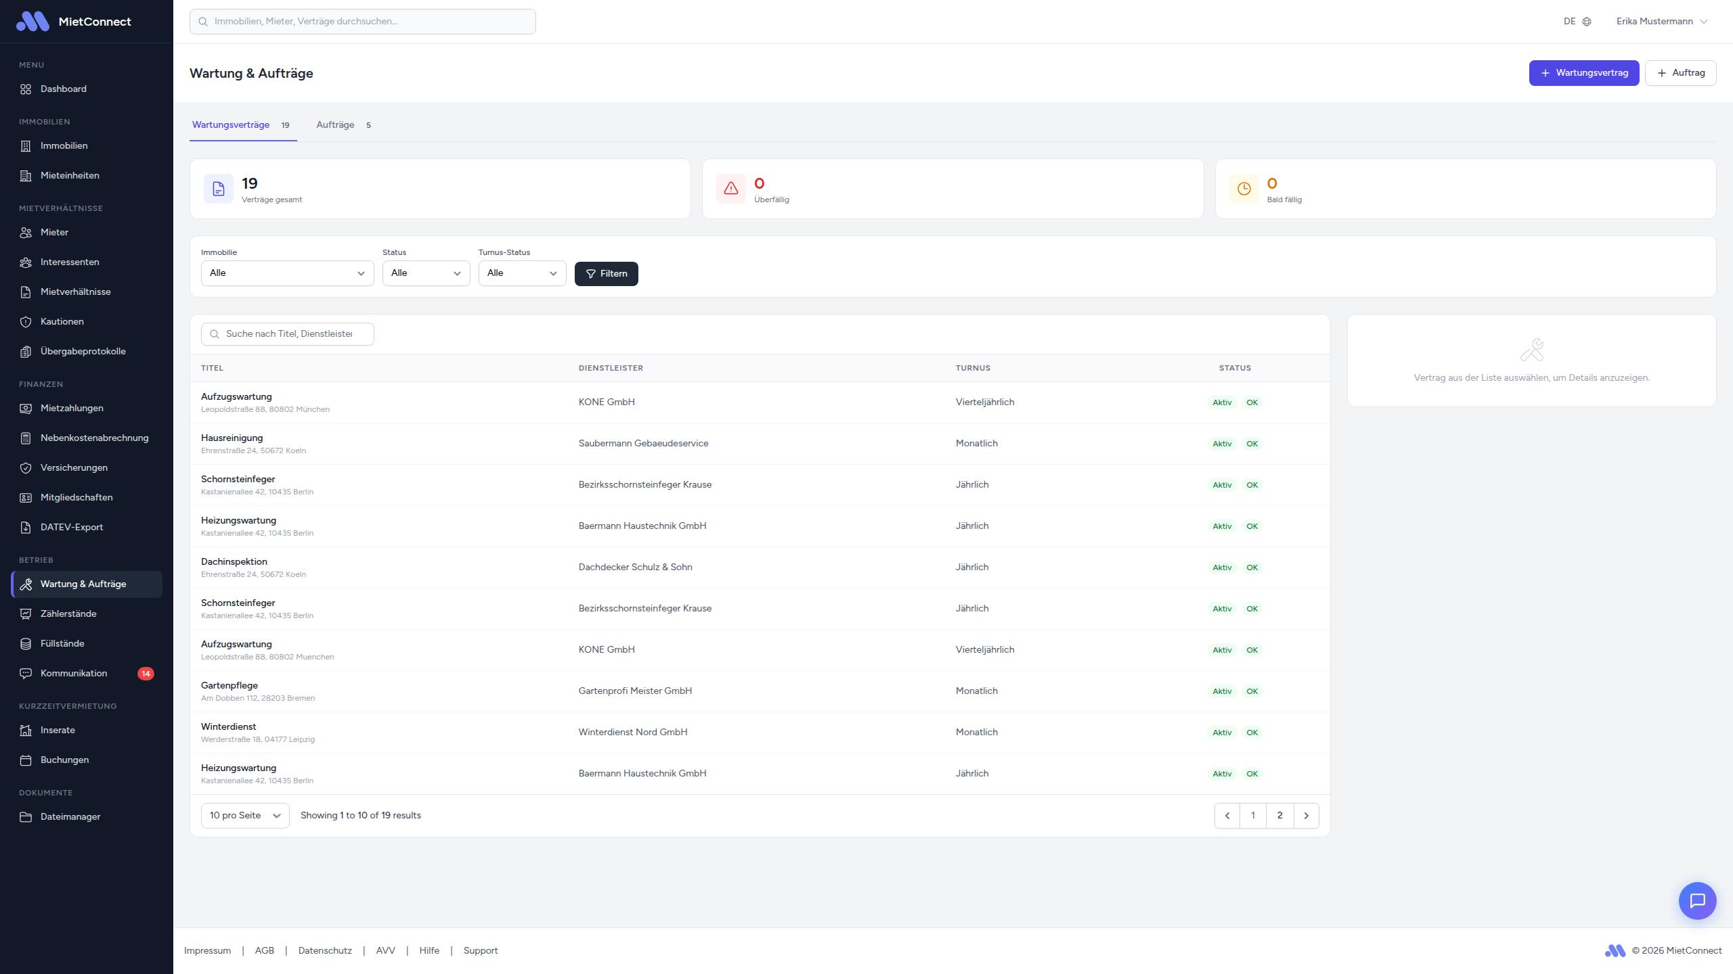This screenshot has width=1733, height=974.
Task: Expand the Turnus-Status filter dropdown
Action: pos(522,273)
